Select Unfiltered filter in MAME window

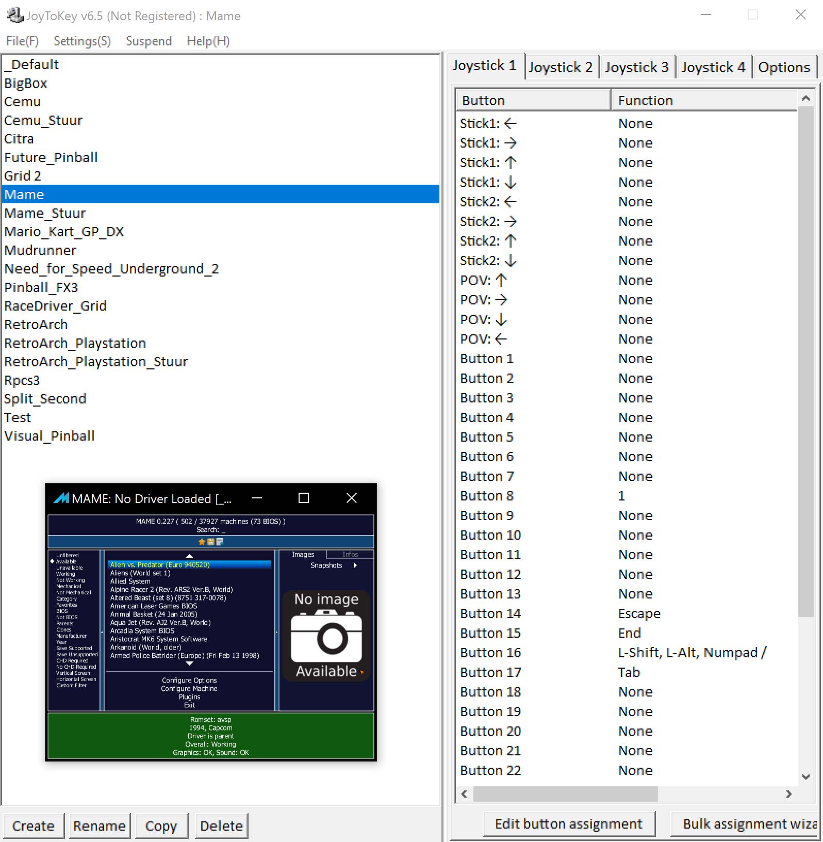(68, 555)
